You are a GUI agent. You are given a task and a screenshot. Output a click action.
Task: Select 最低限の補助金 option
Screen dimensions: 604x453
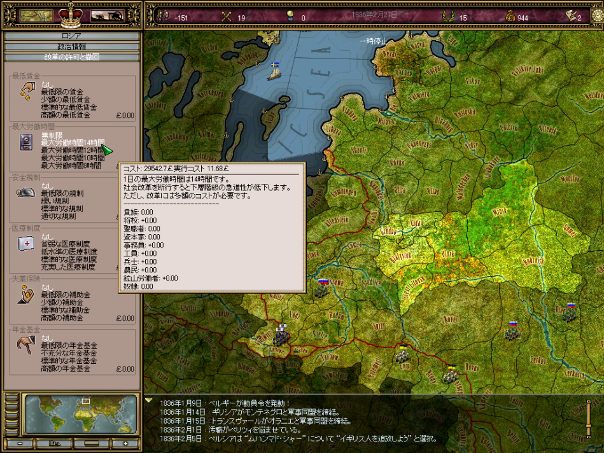click(x=66, y=295)
